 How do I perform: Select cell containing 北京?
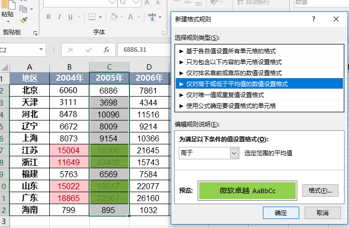pyautogui.click(x=29, y=91)
